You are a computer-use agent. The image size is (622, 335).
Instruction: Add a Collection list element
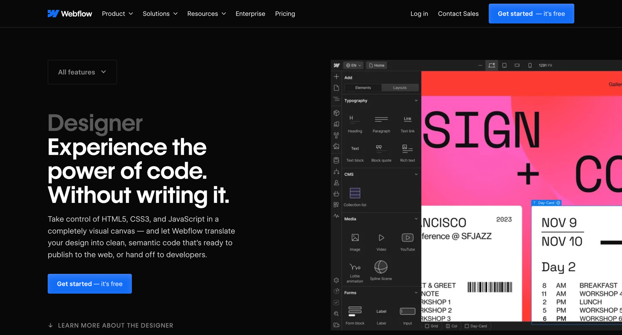(x=355, y=197)
